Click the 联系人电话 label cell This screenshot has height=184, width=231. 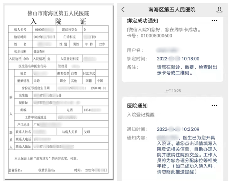pos(23,139)
